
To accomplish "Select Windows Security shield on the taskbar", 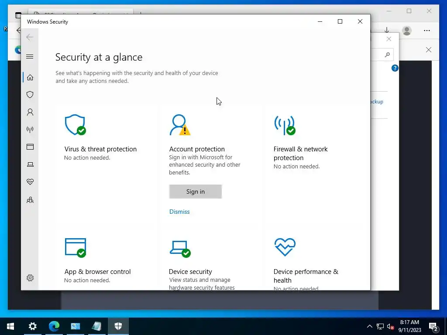I will click(x=118, y=326).
